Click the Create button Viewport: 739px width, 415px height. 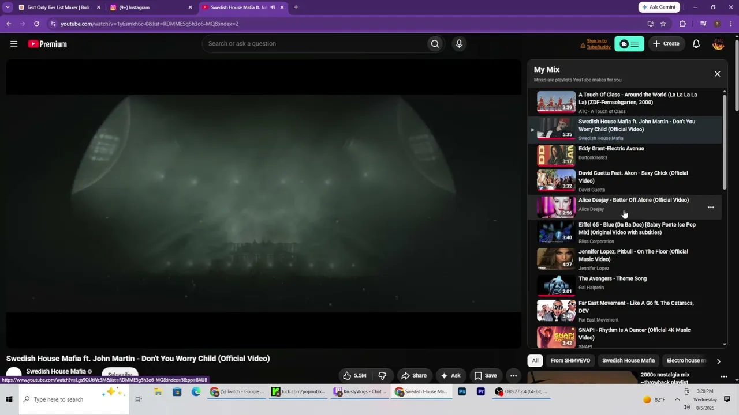coord(666,44)
